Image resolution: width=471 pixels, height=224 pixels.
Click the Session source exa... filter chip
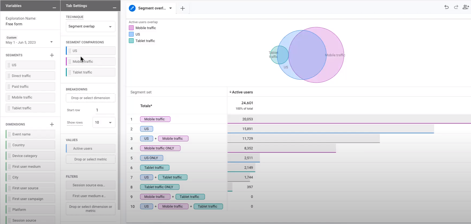(90, 185)
